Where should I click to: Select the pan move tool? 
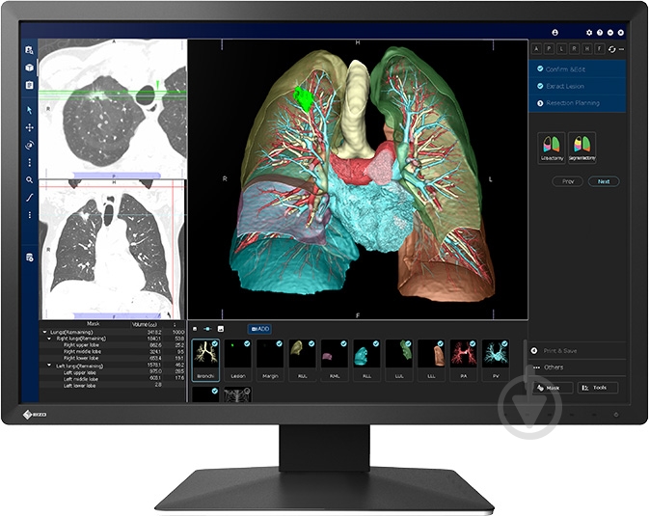point(29,127)
